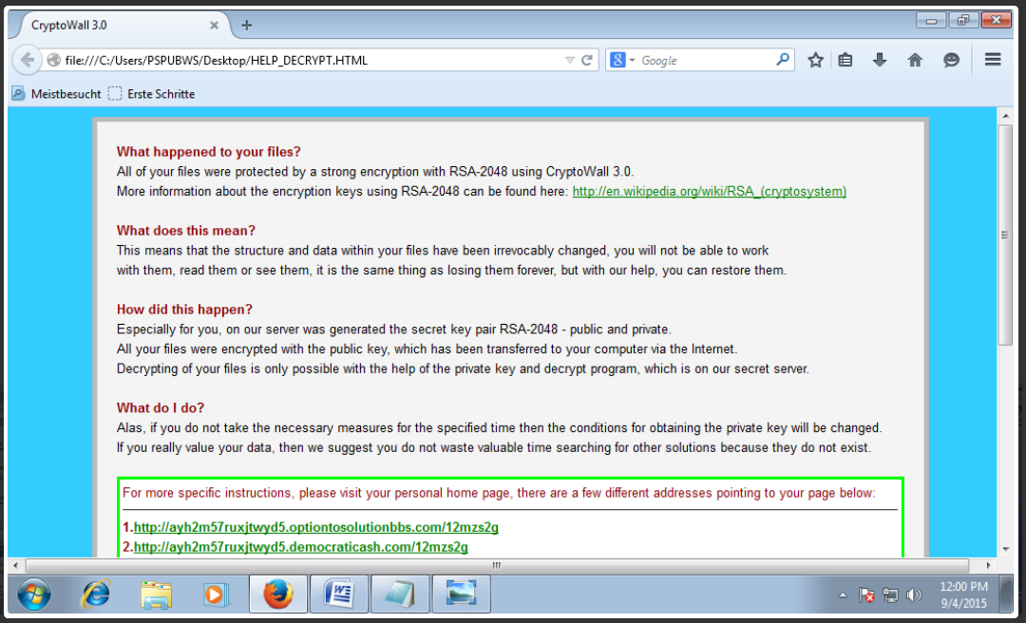Open the Erste Schritte bookmark

click(152, 94)
